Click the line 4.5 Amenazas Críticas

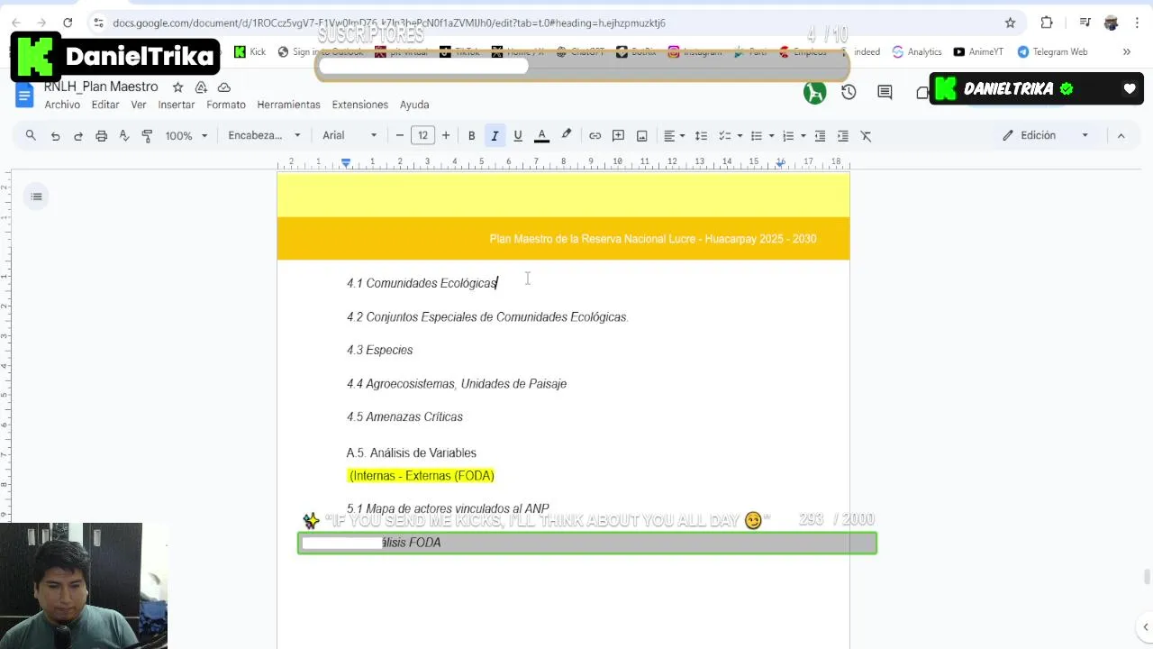[404, 416]
